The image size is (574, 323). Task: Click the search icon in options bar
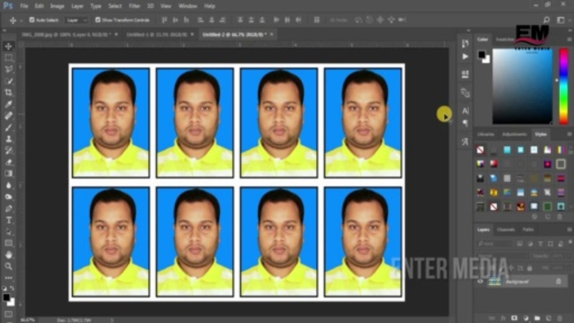pyautogui.click(x=546, y=20)
